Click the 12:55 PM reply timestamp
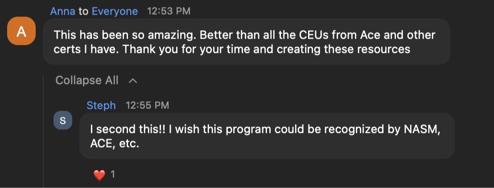 pos(147,105)
